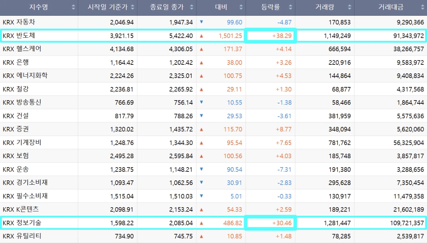Sort the 등락률 column using its arrow icon

pos(290,7)
